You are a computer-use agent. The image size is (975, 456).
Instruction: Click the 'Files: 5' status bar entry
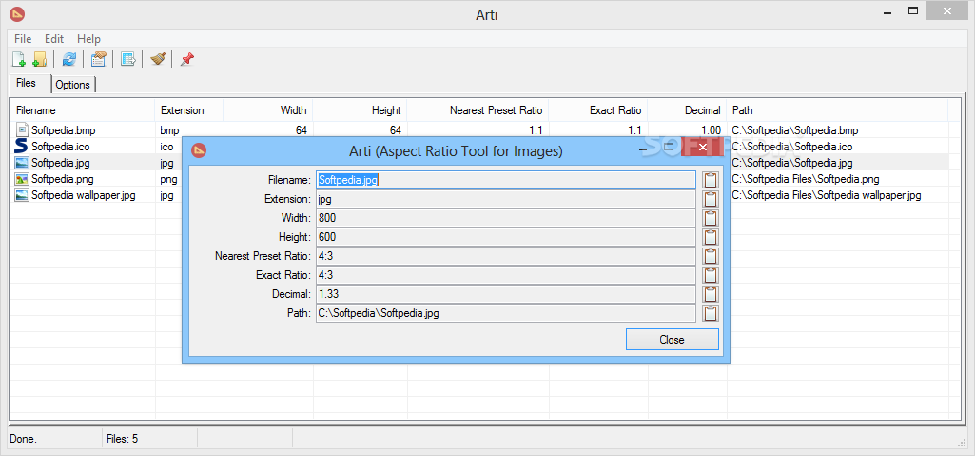pos(123,439)
